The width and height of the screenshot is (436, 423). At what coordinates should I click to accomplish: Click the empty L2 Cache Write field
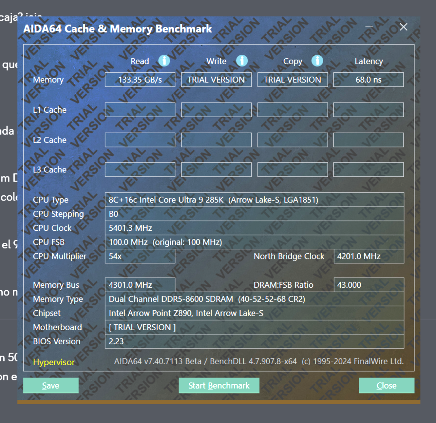pyautogui.click(x=216, y=140)
